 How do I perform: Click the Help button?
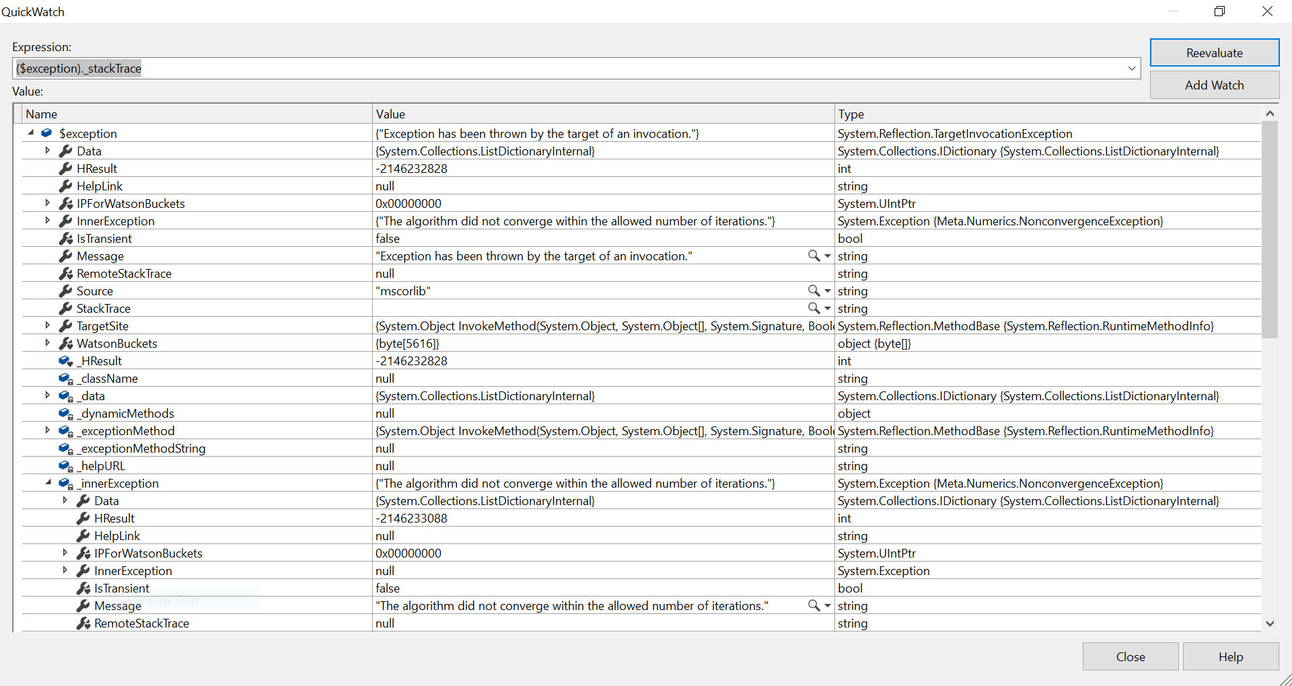coord(1231,656)
